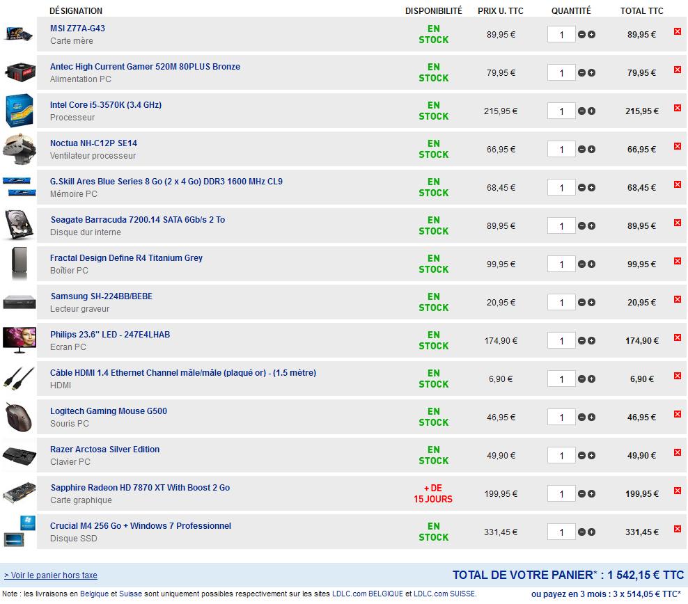Viewport: 688px width, 604px height.
Task: Open the Fractal Design Define R4 product link
Action: [x=126, y=258]
